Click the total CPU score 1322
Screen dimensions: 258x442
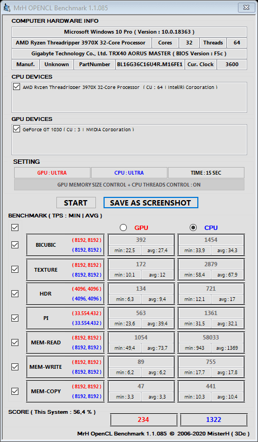pyautogui.click(x=214, y=420)
